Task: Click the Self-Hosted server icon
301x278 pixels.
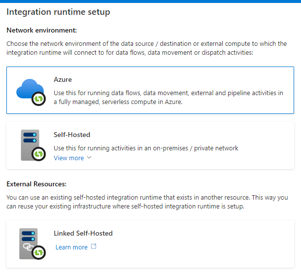Action: [x=33, y=145]
